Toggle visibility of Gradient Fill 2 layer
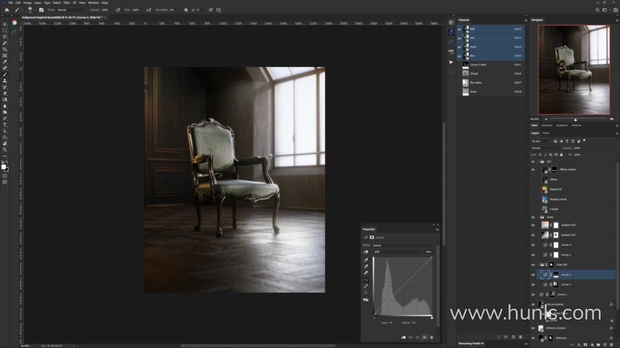This screenshot has height=348, width=620. pyautogui.click(x=533, y=226)
